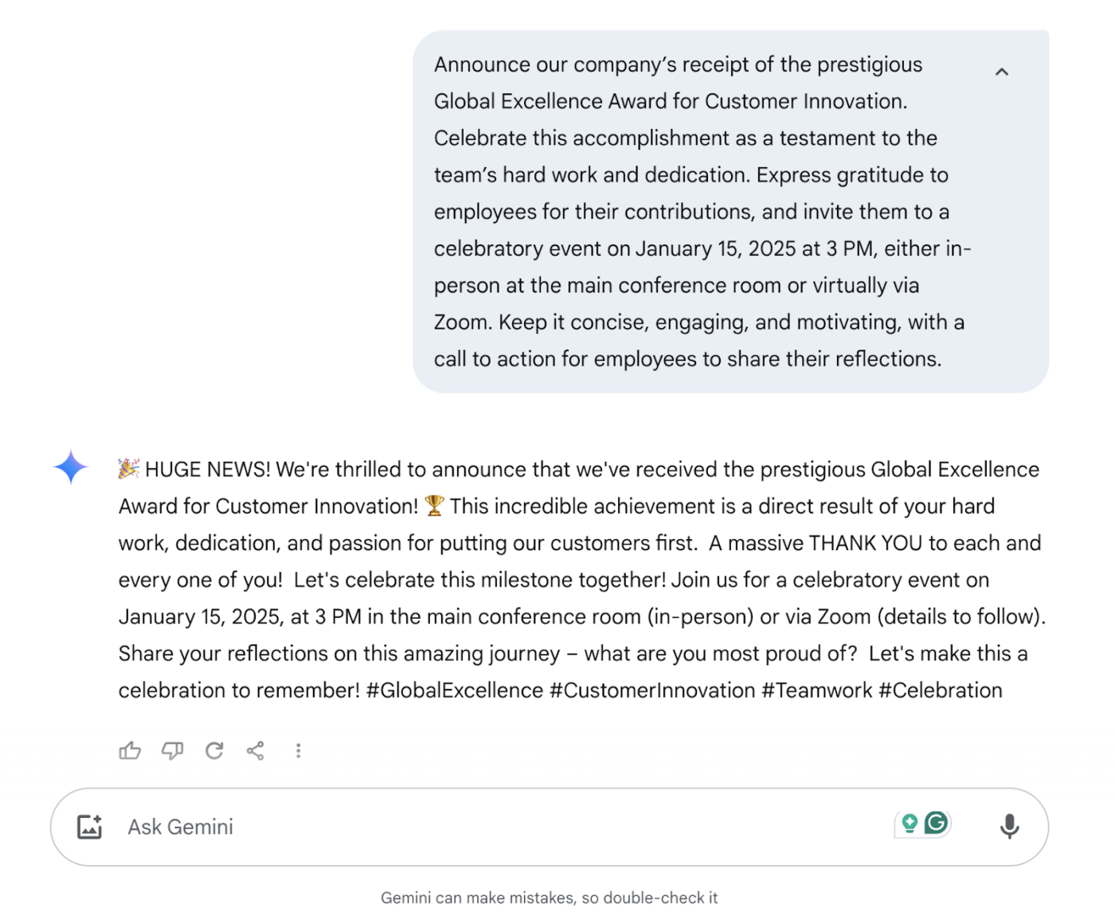Like the response with thumbs up
The image size is (1115, 923).
pyautogui.click(x=130, y=751)
